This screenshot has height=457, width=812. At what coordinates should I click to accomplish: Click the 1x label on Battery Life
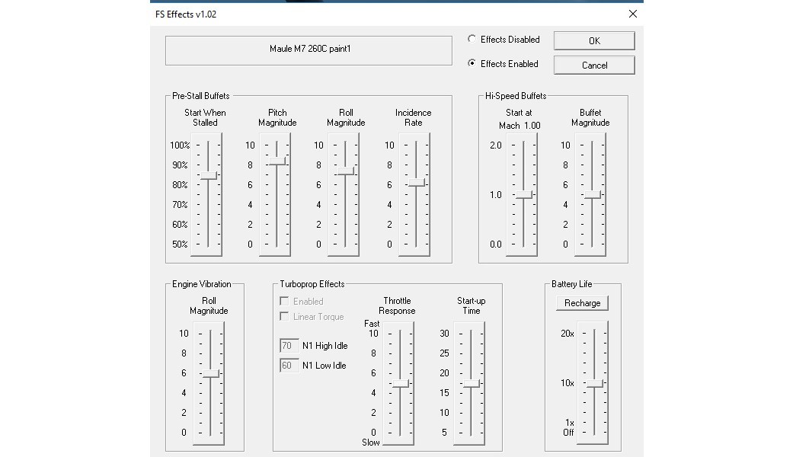click(x=570, y=423)
